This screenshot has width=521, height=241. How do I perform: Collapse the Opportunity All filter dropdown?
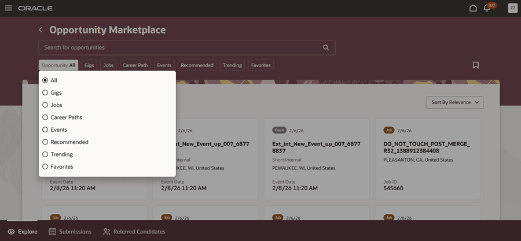[x=58, y=65]
